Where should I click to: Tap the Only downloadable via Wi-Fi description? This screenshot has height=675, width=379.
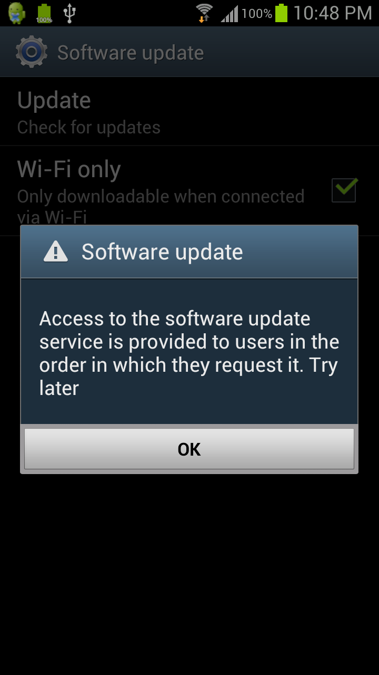(161, 206)
